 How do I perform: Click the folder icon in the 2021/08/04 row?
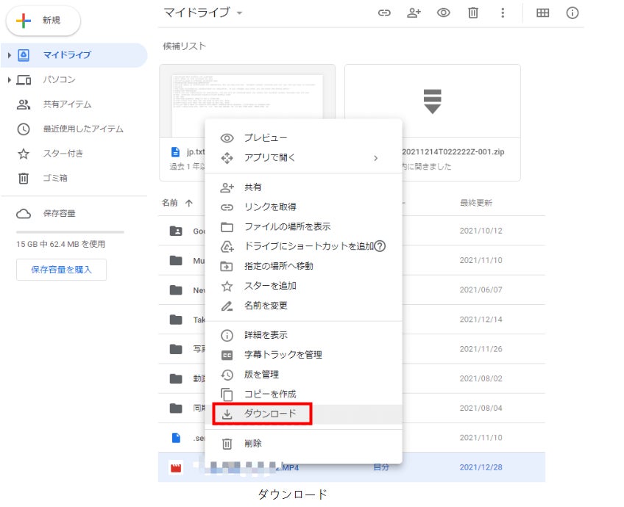pos(176,408)
